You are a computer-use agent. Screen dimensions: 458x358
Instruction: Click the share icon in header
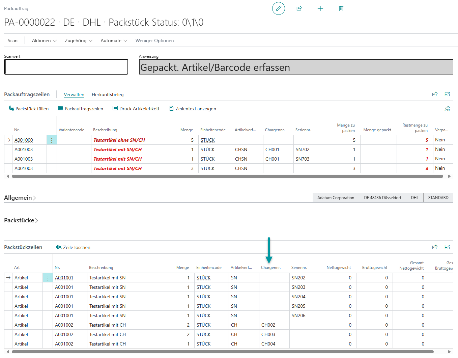tap(299, 8)
